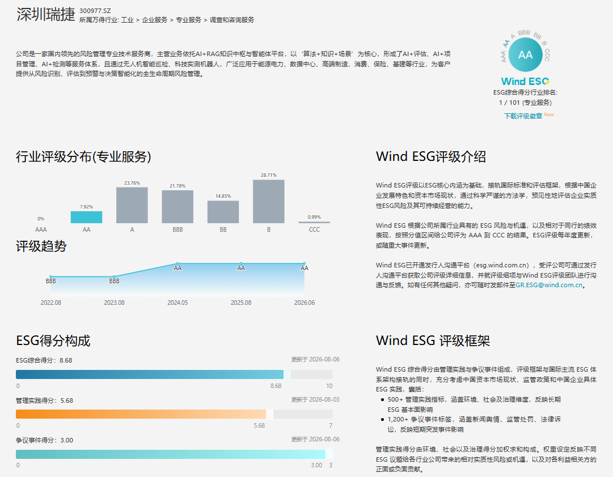Screen dimensions: 613x477
Task: Click the ESG综合得分: 8.68 label
Action: pyautogui.click(x=44, y=360)
